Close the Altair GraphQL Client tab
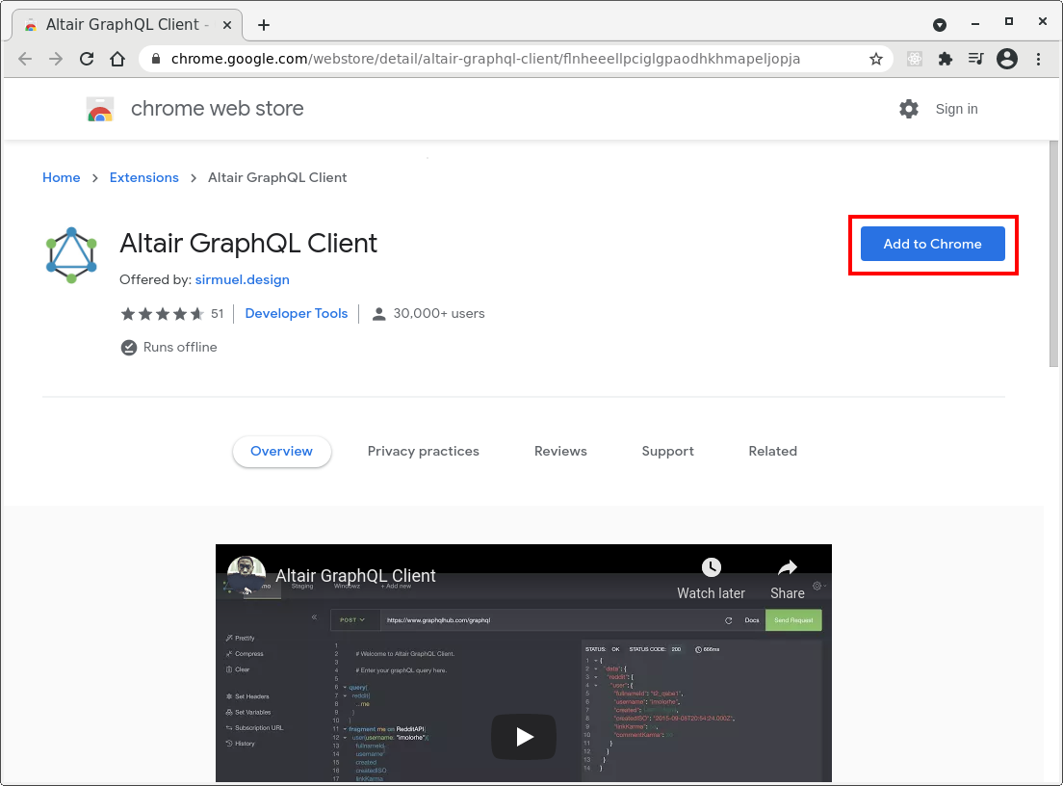Screen dimensions: 1063x786 coord(227,25)
